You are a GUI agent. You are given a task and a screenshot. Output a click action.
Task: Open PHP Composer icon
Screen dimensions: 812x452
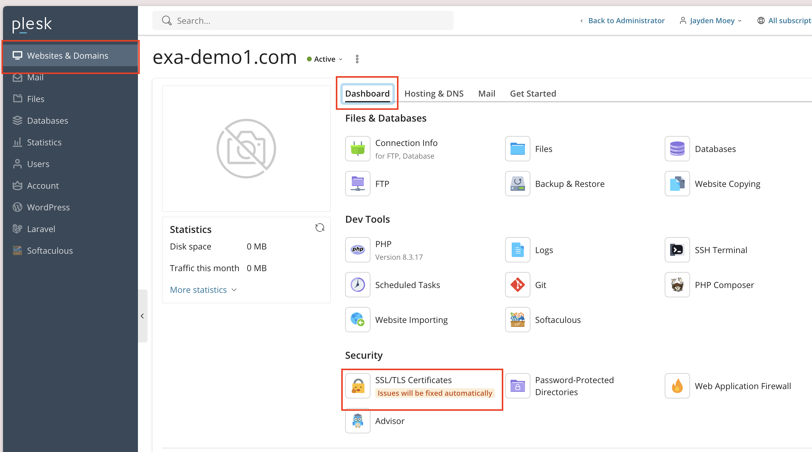click(677, 285)
